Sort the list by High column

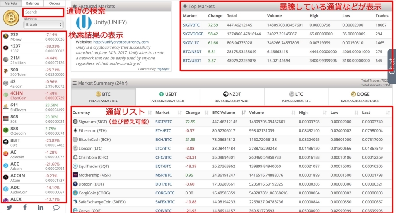pos(313,112)
